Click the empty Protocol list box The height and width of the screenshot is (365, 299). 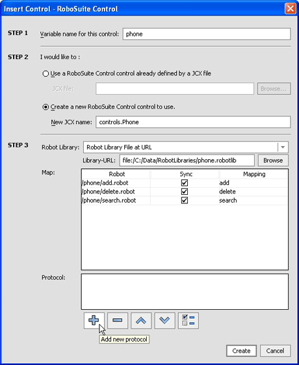[185, 292]
